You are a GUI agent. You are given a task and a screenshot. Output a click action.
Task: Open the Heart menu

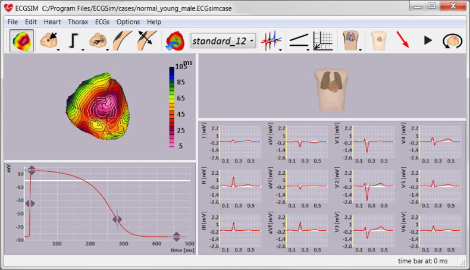point(52,22)
